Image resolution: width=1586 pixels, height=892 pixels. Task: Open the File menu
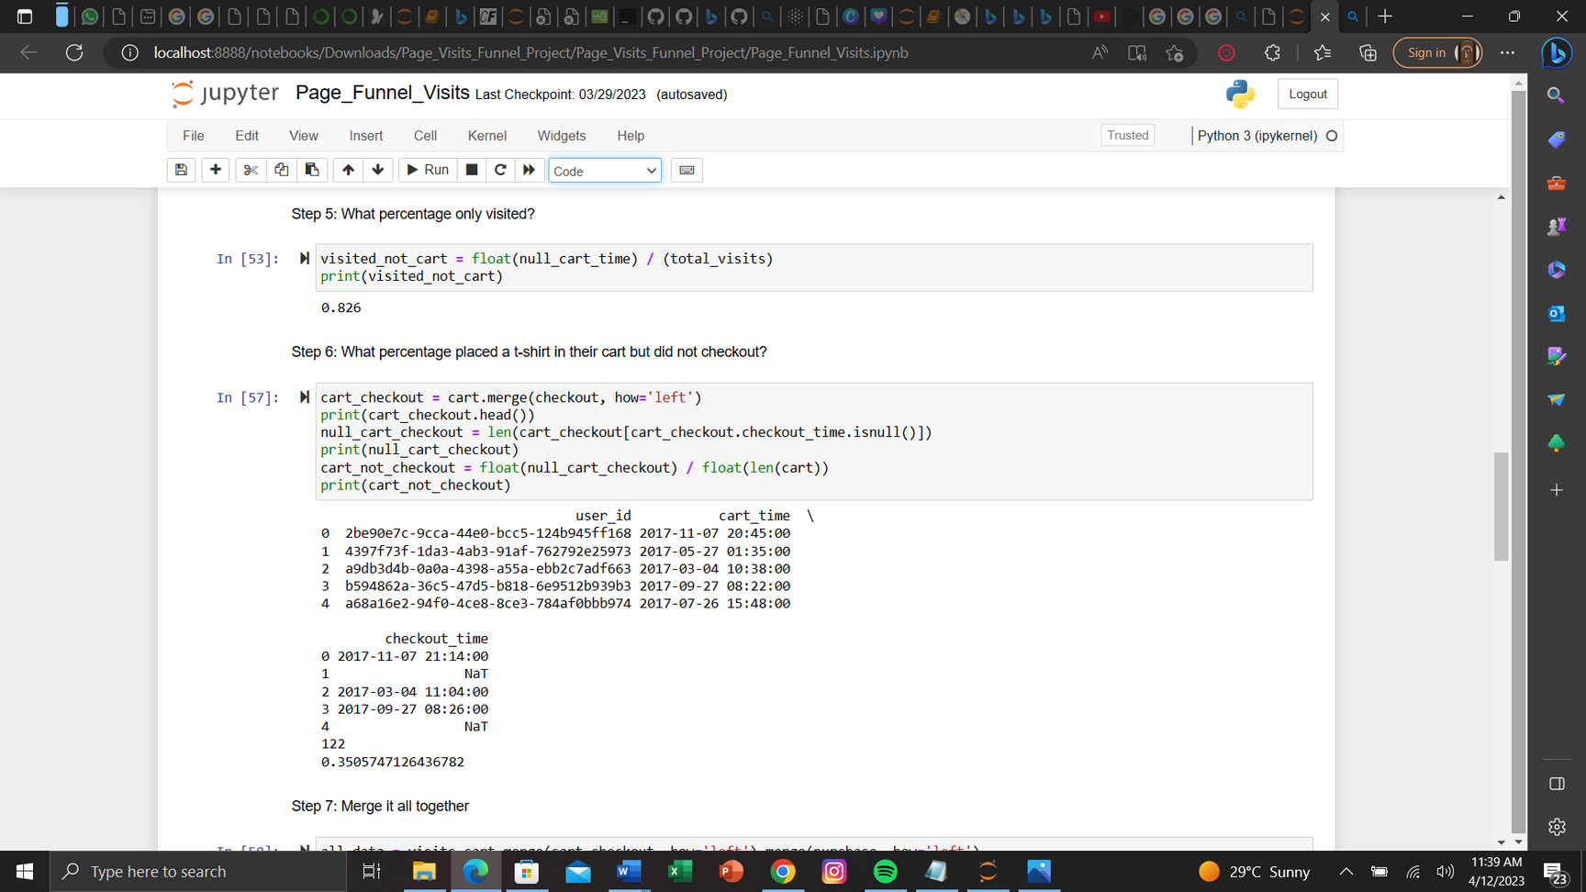(x=194, y=136)
